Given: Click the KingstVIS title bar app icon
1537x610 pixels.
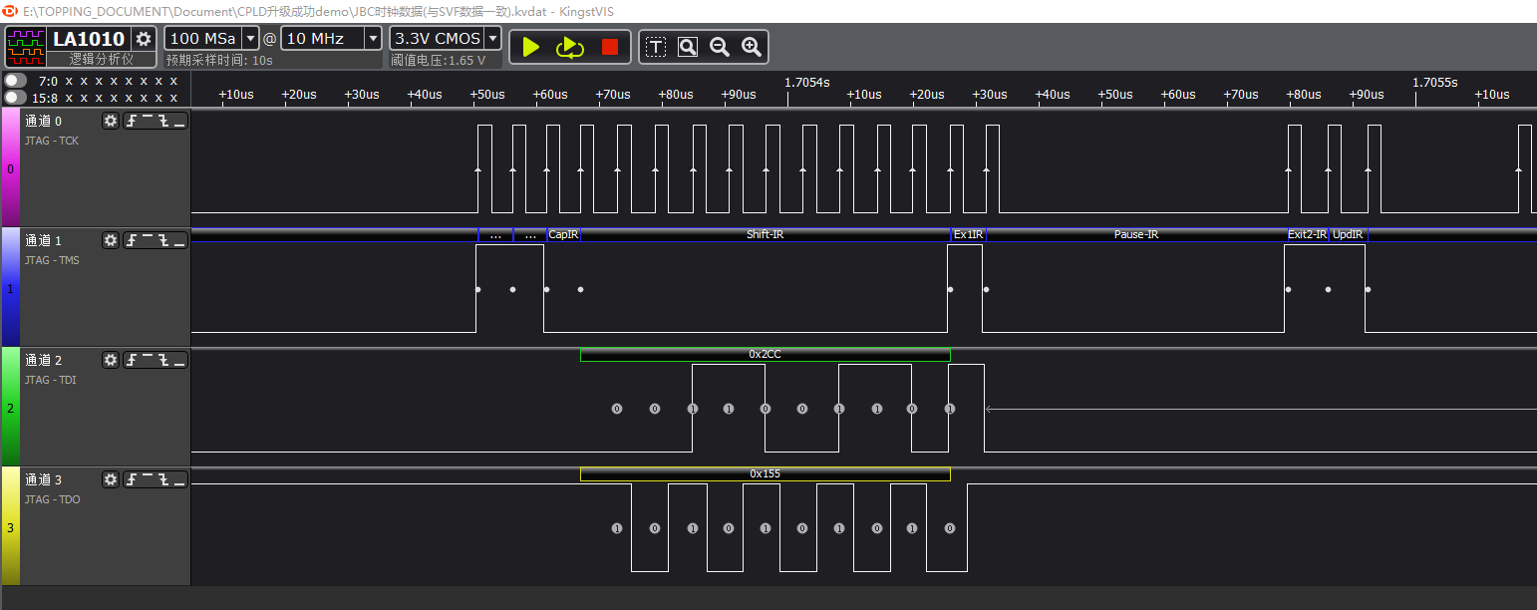Looking at the screenshot, I should [11, 11].
